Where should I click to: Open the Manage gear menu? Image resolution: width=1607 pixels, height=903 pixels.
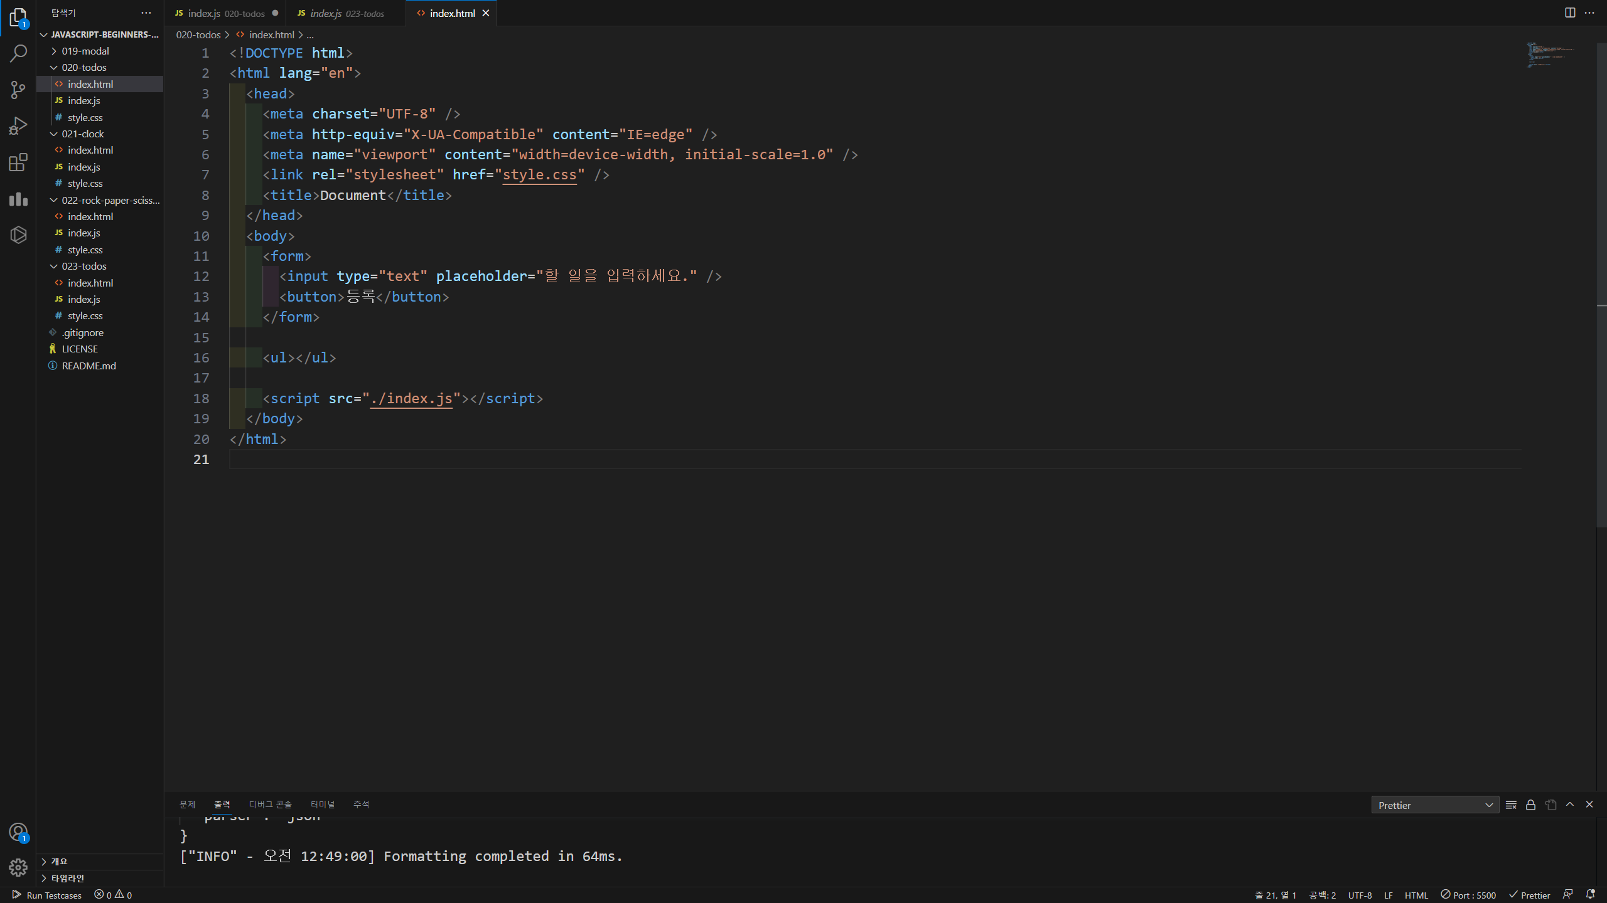18,867
